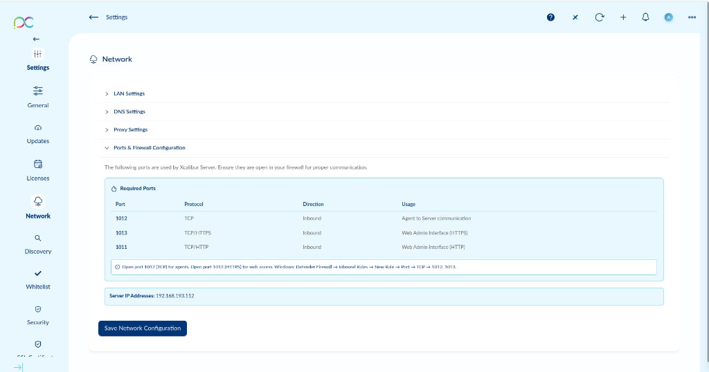
Task: Open the user avatar menu
Action: 668,17
